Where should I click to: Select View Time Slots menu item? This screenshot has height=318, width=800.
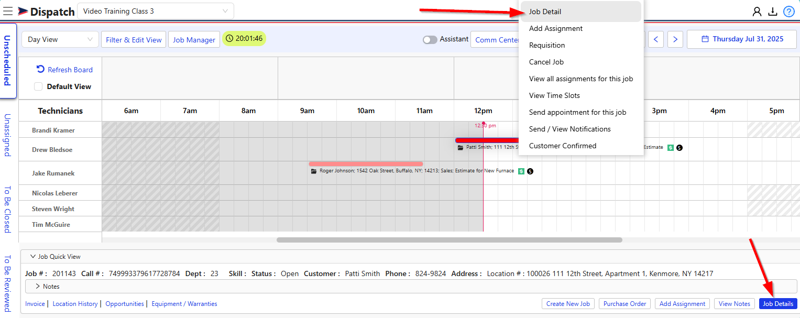point(581,95)
